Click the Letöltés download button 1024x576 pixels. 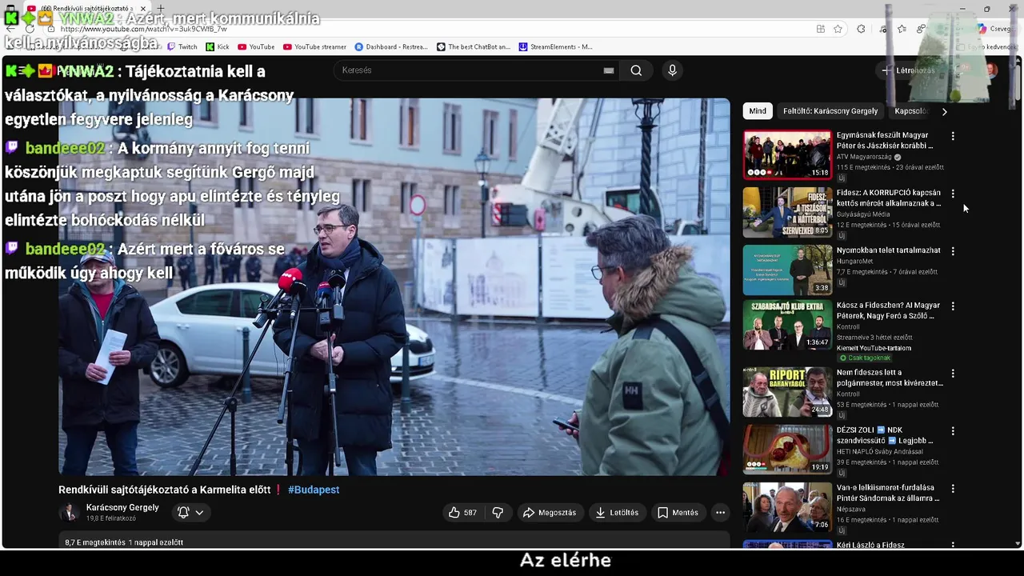(x=617, y=512)
